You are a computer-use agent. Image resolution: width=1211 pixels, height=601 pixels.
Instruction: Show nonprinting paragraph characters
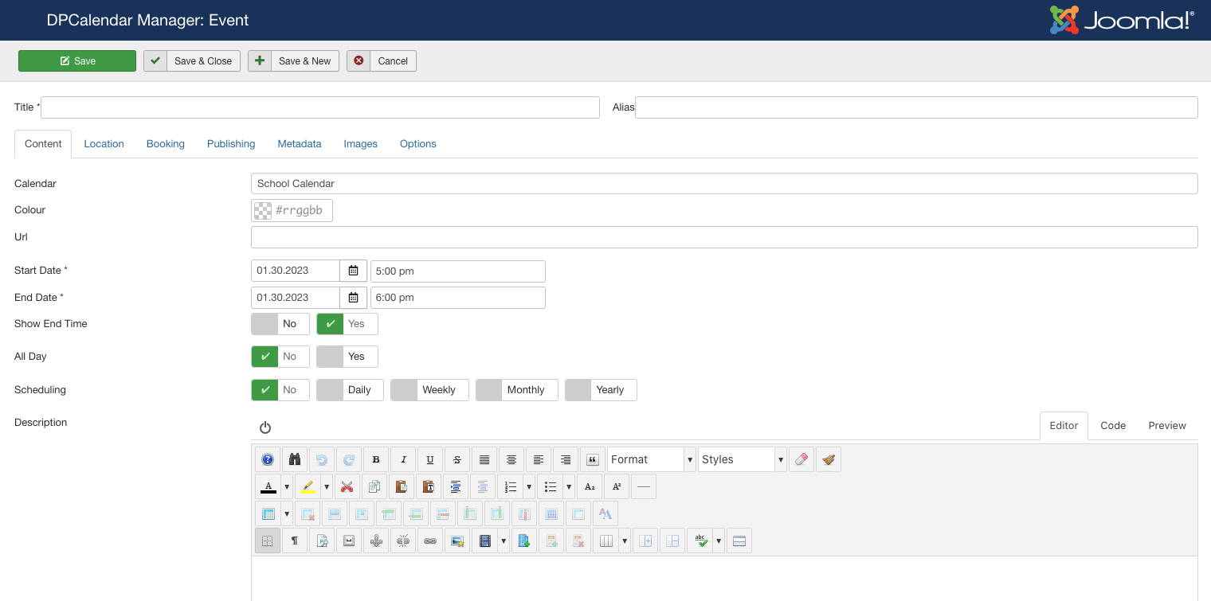(295, 541)
